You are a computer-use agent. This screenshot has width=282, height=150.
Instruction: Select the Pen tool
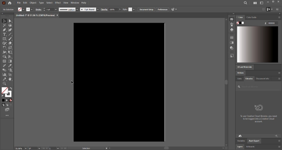(x=4, y=30)
